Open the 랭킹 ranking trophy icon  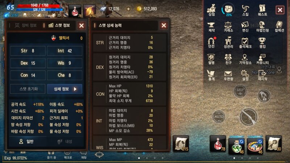coord(262,43)
